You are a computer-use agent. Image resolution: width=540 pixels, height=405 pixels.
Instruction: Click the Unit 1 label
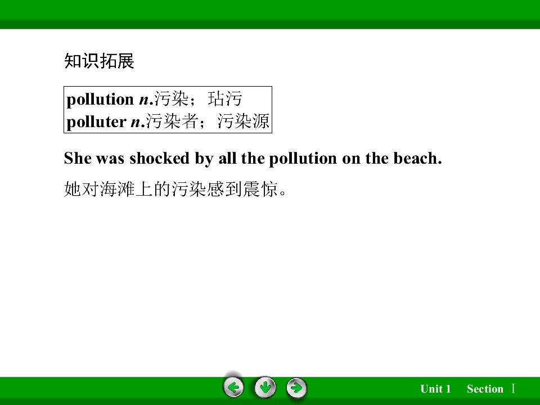(x=435, y=389)
